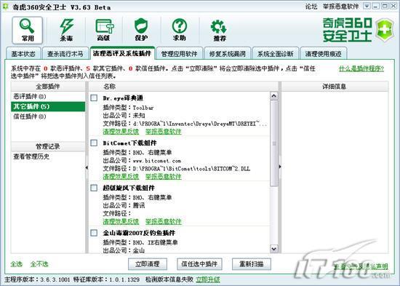The height and width of the screenshot is (286, 400).
Task: Click the 立即升级 link in status bar
Action: 208,279
